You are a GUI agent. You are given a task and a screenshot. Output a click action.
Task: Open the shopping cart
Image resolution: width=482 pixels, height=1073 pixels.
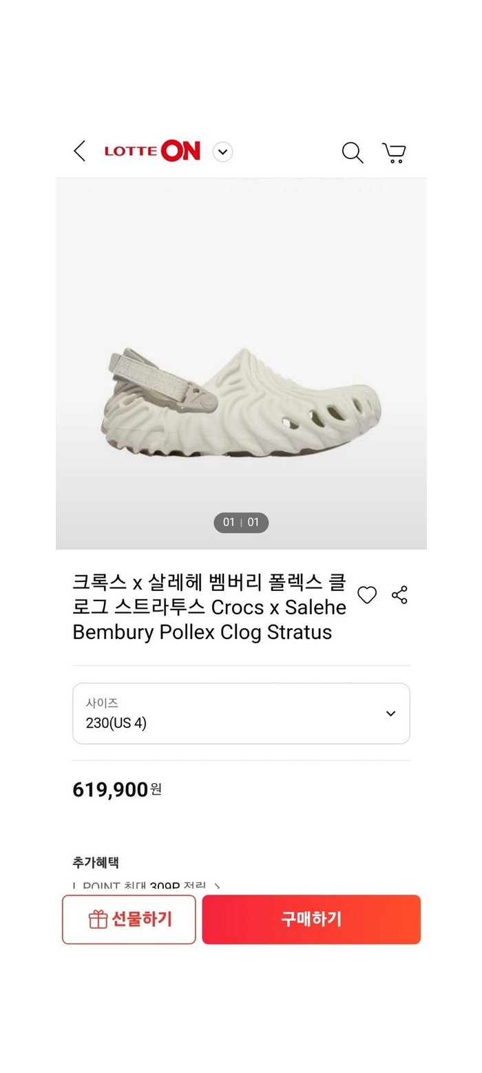coord(394,152)
